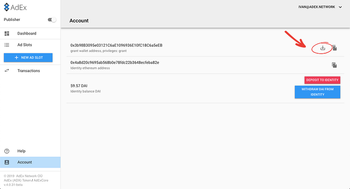Click the Account person icon
This screenshot has height=189, width=350.
(7, 162)
